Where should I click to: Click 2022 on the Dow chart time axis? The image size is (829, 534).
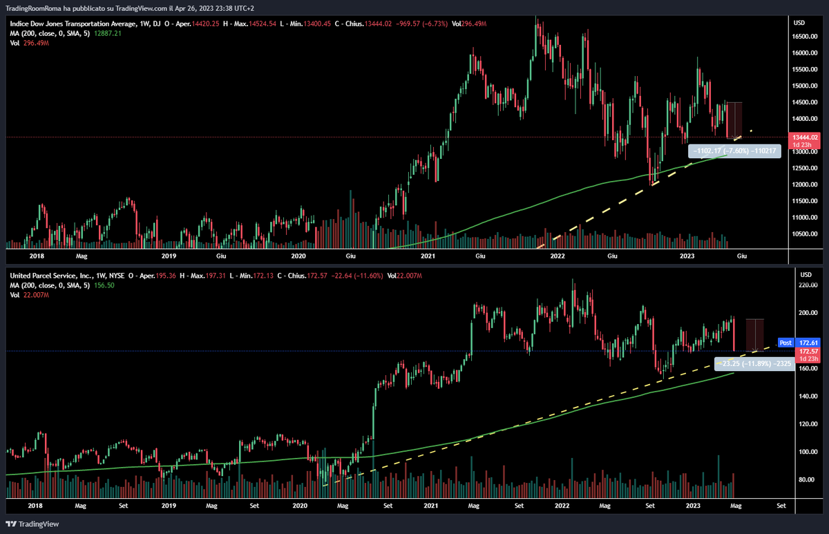pos(558,256)
